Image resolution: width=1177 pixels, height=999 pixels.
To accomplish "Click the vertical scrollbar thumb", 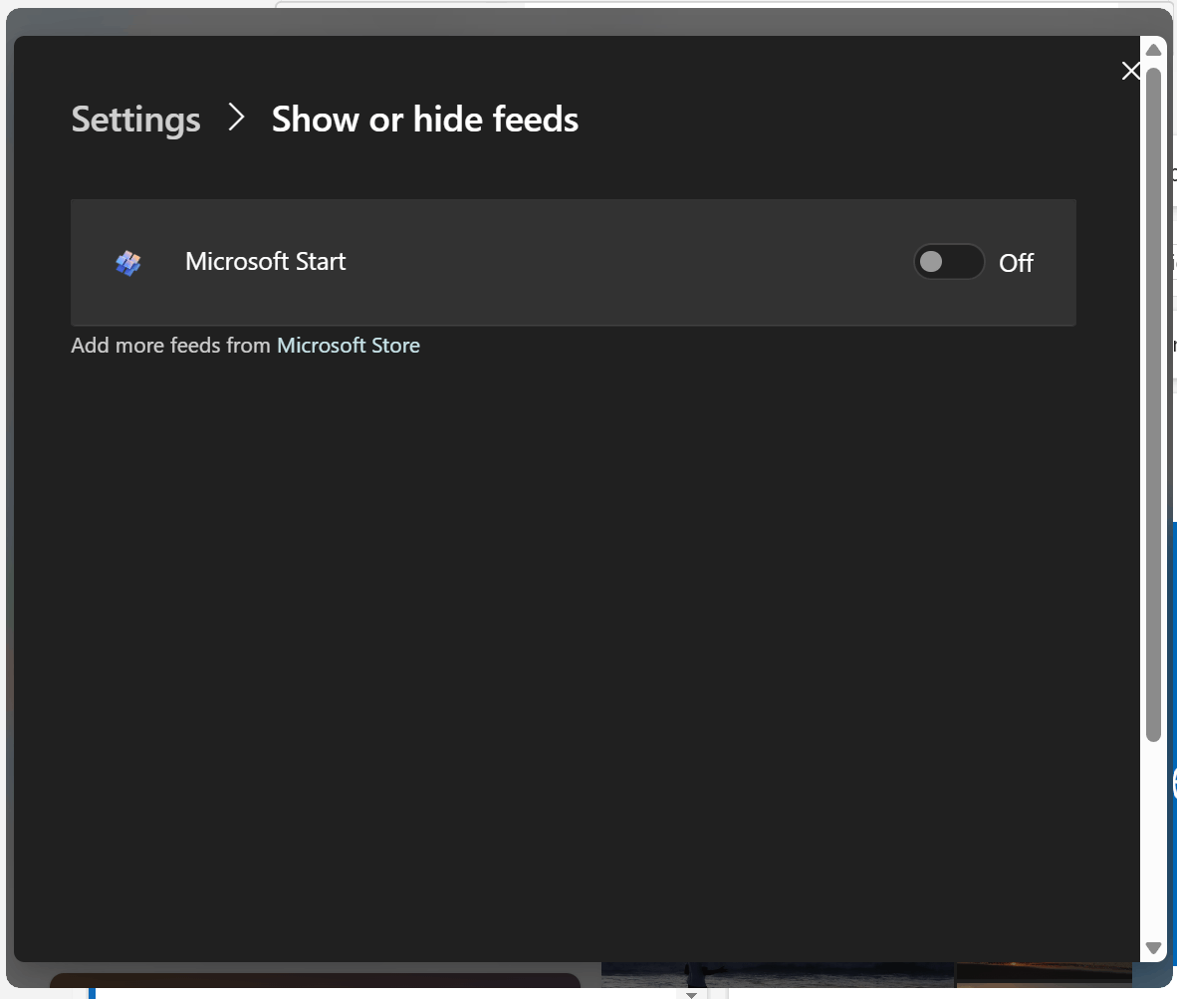I will (x=1154, y=405).
